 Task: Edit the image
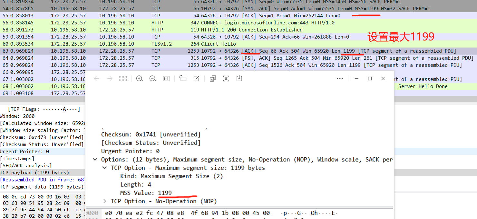coord(196,78)
